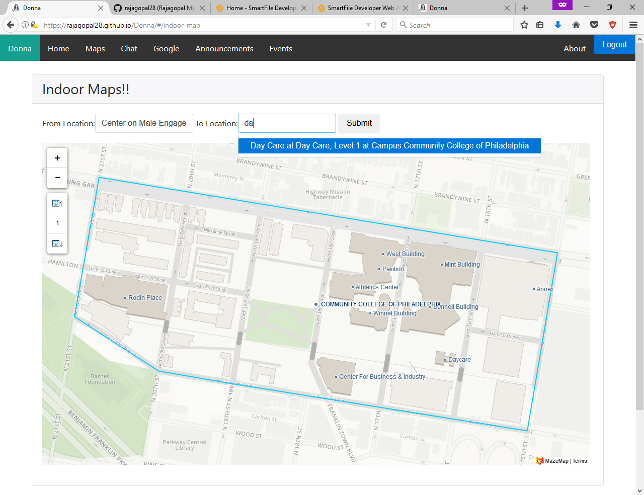Open the Chat nav item

129,48
